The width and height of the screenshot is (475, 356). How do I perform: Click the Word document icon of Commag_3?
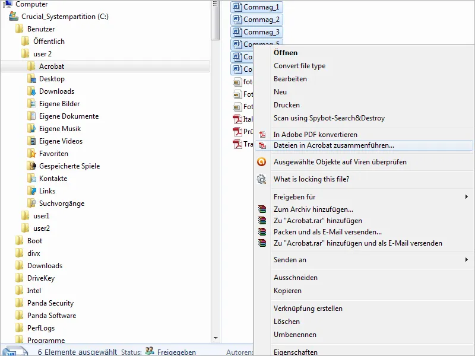tap(237, 32)
